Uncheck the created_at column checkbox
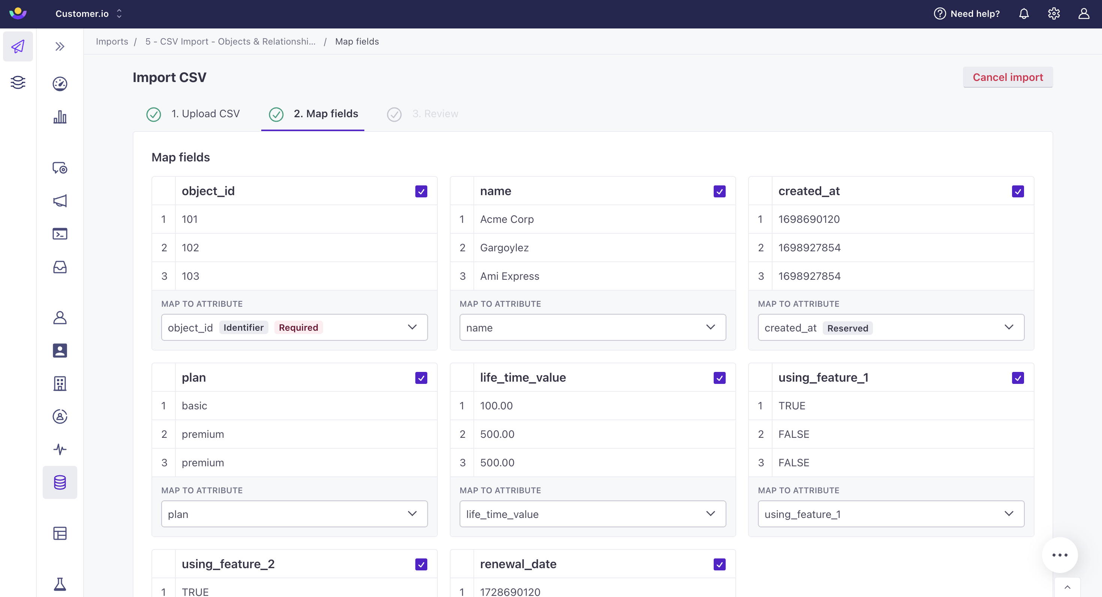The height and width of the screenshot is (597, 1102). [1018, 191]
